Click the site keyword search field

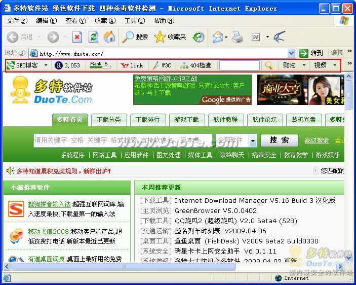coord(123,140)
